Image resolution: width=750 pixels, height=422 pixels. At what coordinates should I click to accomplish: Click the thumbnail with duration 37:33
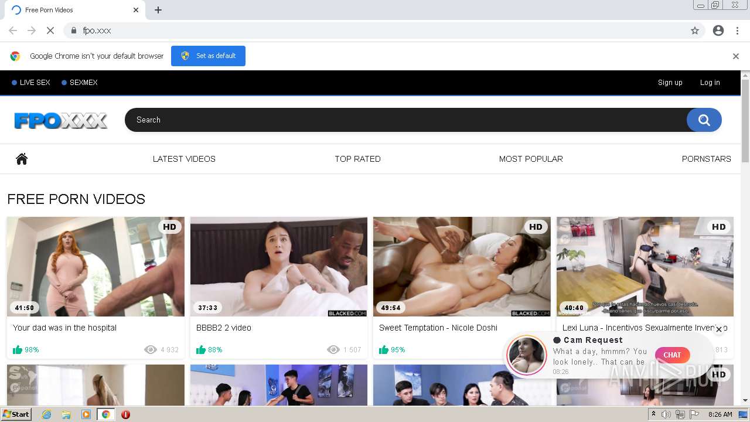click(279, 267)
